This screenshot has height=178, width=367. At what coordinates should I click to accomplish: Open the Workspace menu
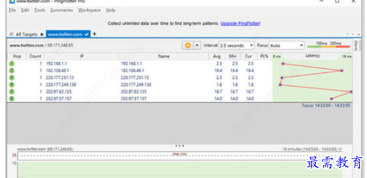point(90,10)
